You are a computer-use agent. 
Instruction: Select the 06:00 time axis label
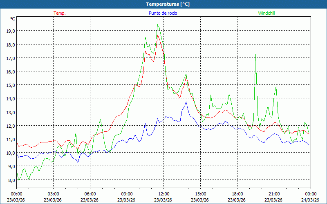pos(90,194)
